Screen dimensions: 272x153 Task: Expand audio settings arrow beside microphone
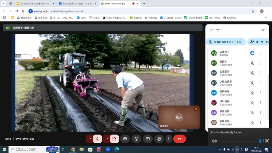89,139
